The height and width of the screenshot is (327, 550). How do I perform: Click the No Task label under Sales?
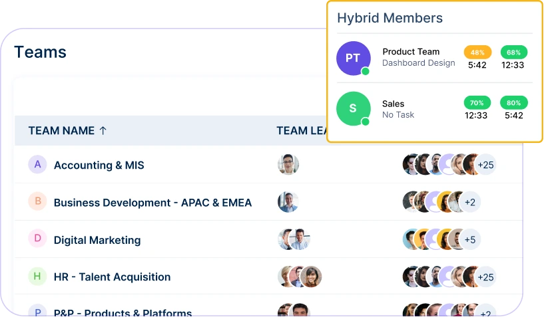click(x=398, y=115)
